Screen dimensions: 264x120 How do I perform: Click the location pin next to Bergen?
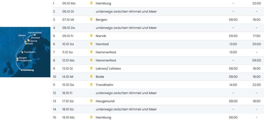91,20
